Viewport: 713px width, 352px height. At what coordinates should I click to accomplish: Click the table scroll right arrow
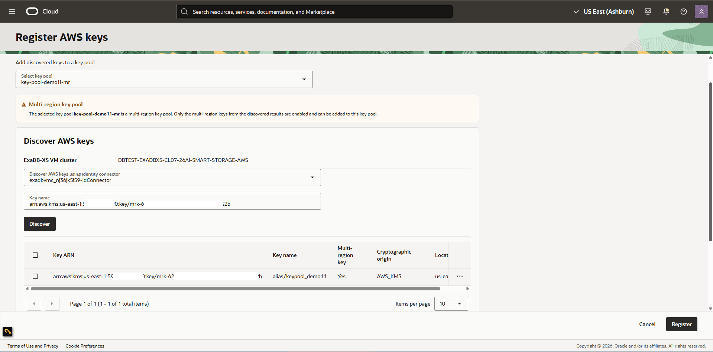coord(468,289)
